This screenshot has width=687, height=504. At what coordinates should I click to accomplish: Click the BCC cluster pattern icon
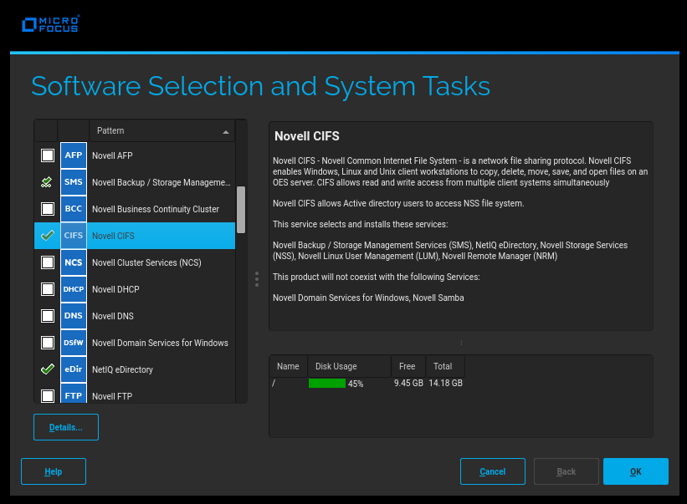[x=74, y=209]
